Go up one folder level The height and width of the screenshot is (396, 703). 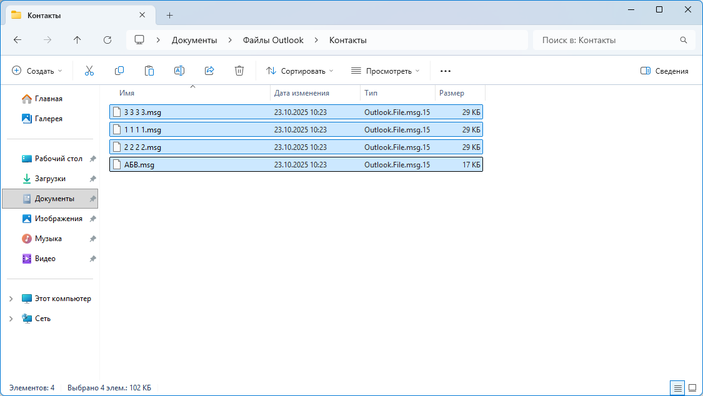(x=77, y=40)
